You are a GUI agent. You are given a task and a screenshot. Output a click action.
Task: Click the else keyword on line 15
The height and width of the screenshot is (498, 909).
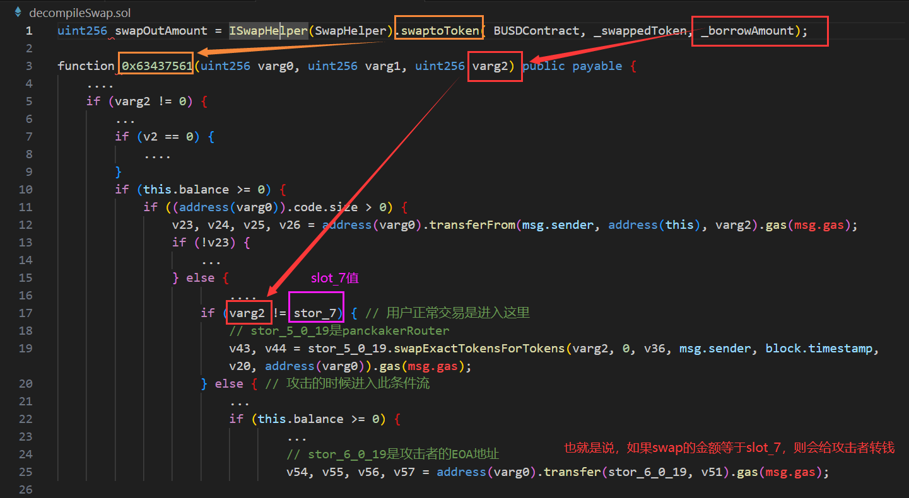[201, 278]
